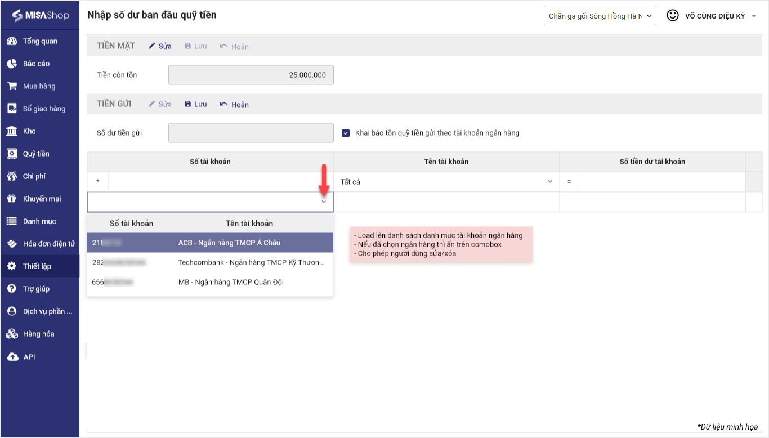Click the Sổ giao hàng icon
This screenshot has width=769, height=438.
click(x=12, y=109)
